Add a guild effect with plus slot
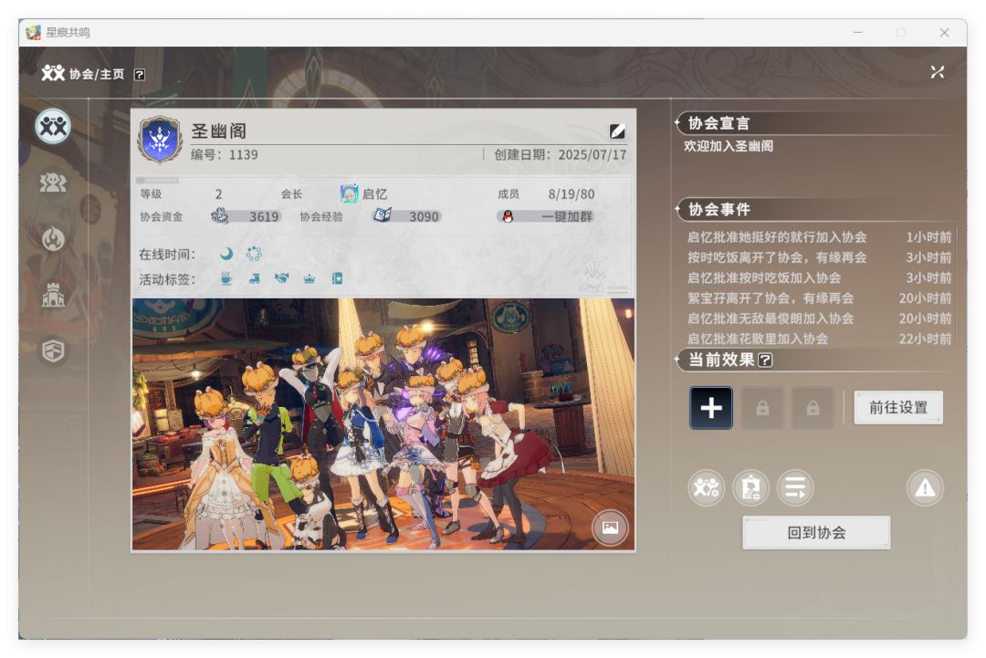Screen dimensions: 986x658 pos(711,408)
